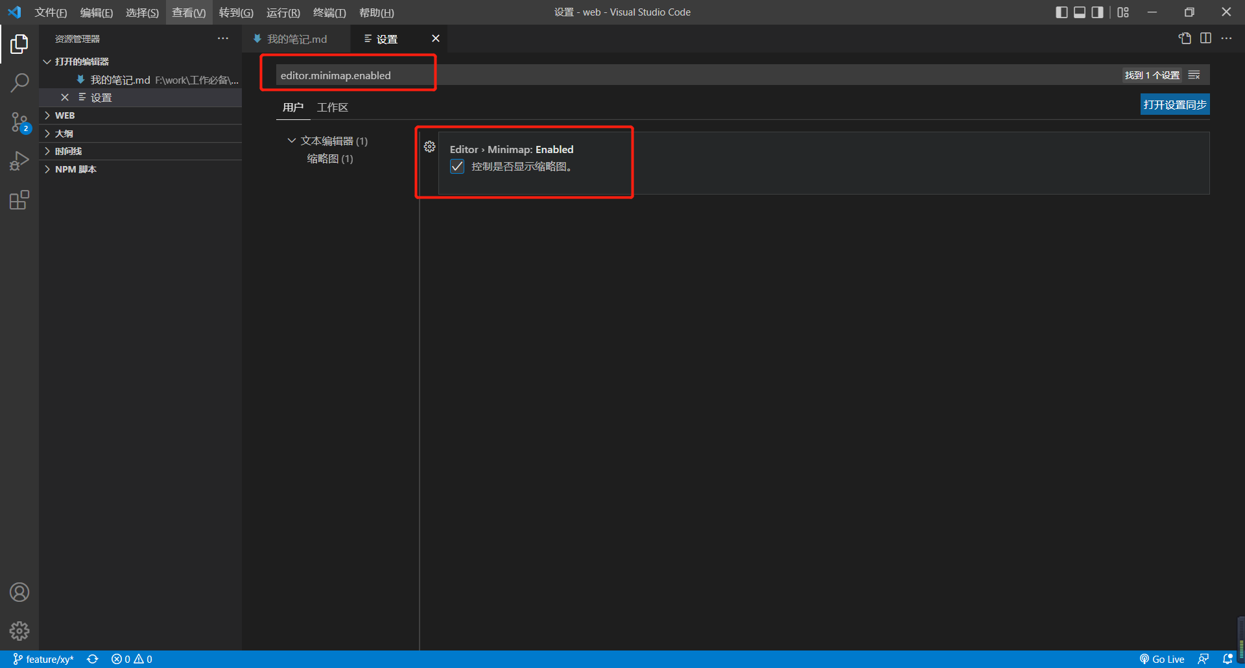Clear settings search query with the clear icon
This screenshot has height=668, width=1245.
[x=1195, y=75]
